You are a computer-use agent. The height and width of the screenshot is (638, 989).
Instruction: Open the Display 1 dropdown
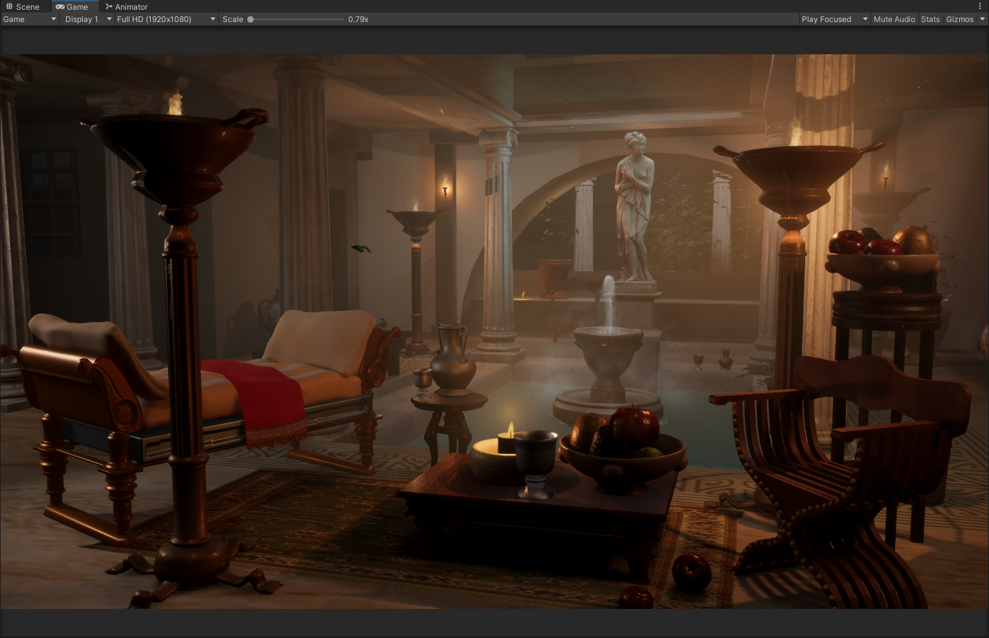[88, 19]
